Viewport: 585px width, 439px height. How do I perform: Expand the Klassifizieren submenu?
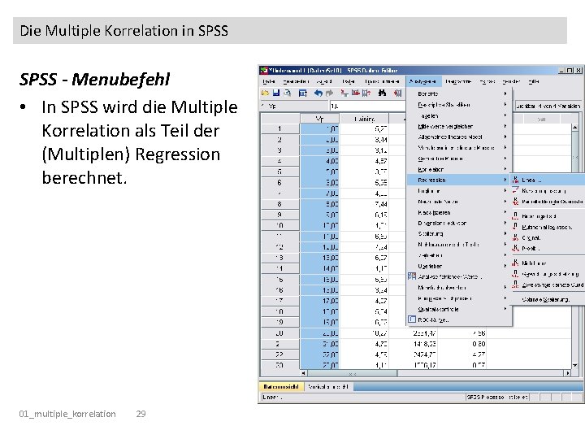[x=459, y=212]
